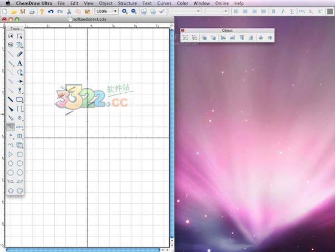Select the Bold Wedge bond tool

11,108
